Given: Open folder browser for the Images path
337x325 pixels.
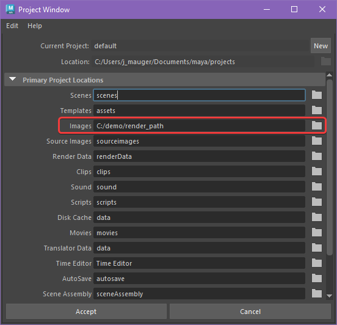Looking at the screenshot, I should click(317, 125).
